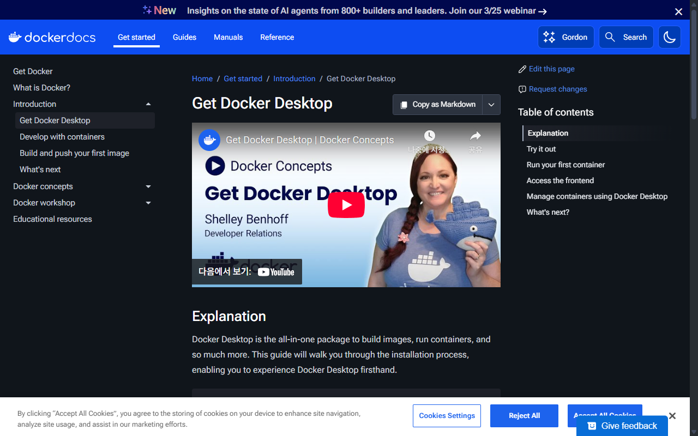Collapse the Introduction section in sidebar
This screenshot has height=436, width=698.
pos(148,103)
